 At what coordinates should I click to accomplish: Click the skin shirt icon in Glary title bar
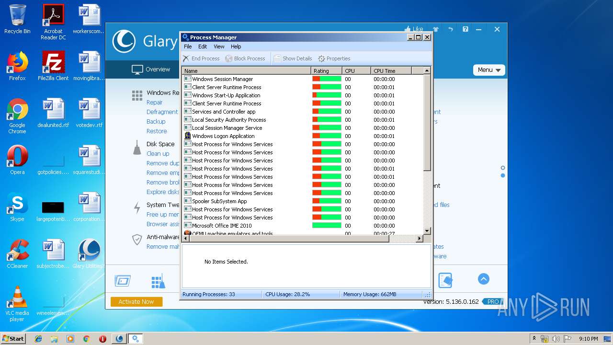click(436, 29)
